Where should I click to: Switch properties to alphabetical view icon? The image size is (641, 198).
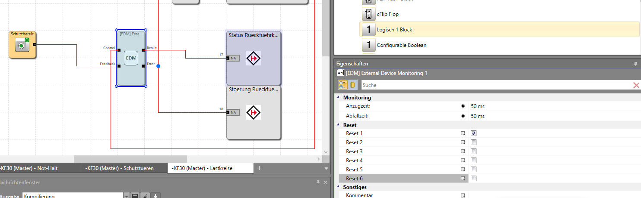(x=353, y=85)
